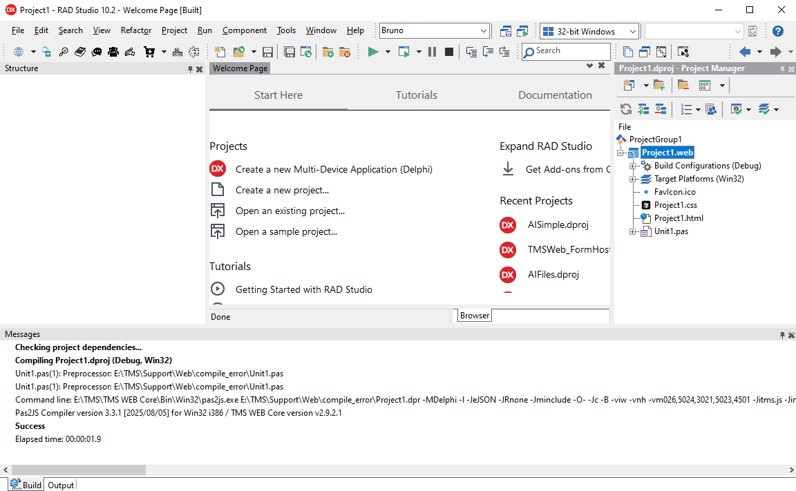
Task: Click the Remove from project folder icon
Action: pos(344,52)
